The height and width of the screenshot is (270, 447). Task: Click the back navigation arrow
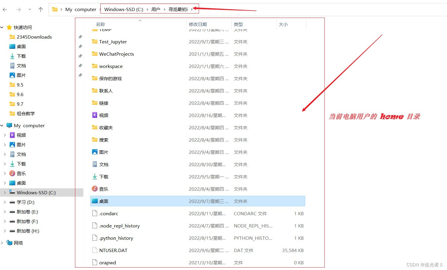click(5, 9)
